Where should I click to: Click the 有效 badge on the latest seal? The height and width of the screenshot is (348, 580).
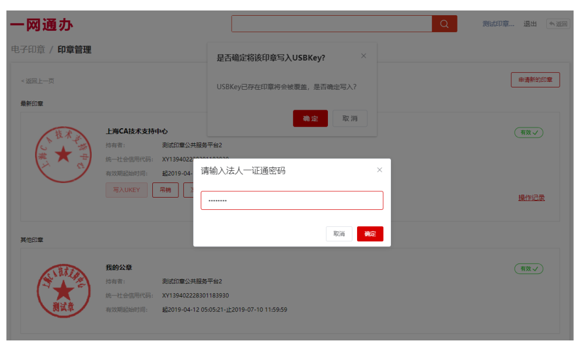[x=528, y=132]
